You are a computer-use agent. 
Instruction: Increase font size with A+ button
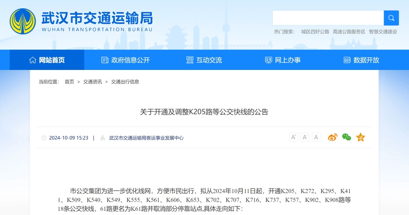(x=293, y=137)
